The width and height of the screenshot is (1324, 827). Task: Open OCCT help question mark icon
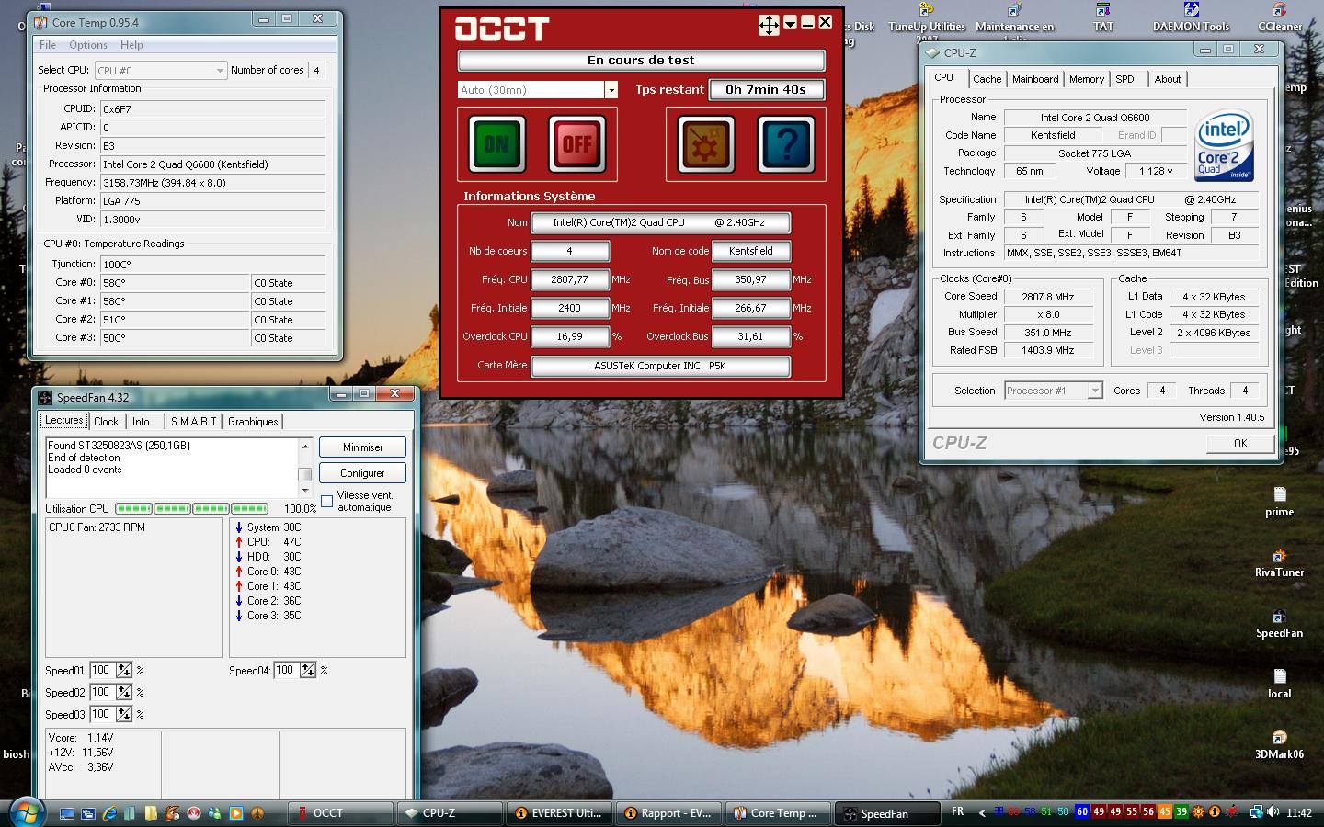point(786,143)
